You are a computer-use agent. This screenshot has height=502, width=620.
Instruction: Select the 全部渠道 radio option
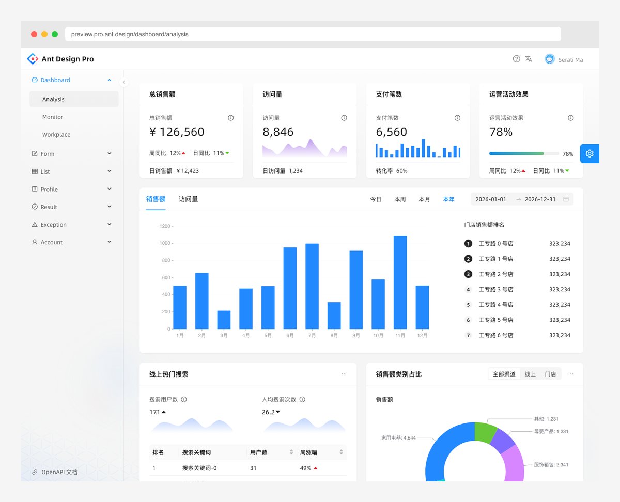(x=504, y=373)
